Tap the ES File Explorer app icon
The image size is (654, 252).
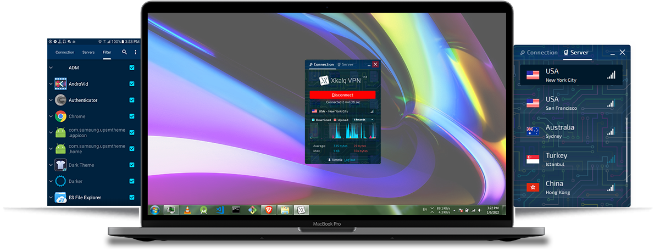tap(61, 198)
